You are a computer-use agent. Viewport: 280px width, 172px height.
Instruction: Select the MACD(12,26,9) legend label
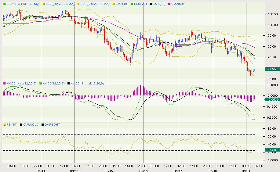[53, 83]
